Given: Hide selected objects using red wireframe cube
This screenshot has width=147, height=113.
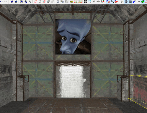Looking at the screenshot, I should (x=36, y=1).
